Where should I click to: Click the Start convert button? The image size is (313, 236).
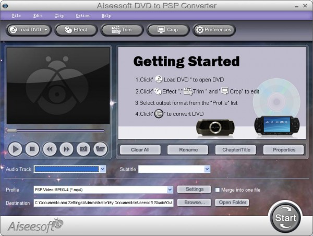point(285,218)
